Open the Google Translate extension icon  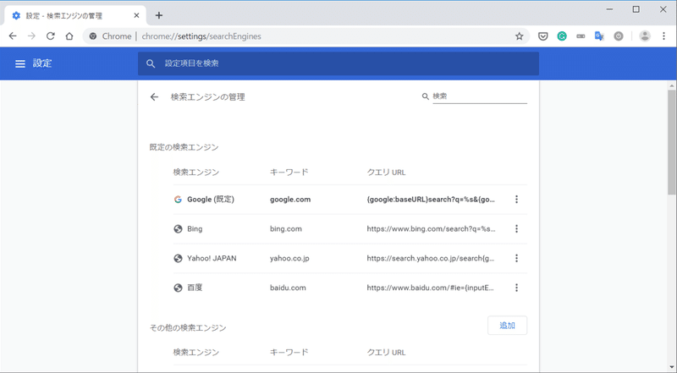pyautogui.click(x=599, y=36)
